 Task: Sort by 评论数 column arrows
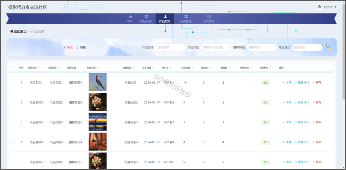click(x=209, y=67)
